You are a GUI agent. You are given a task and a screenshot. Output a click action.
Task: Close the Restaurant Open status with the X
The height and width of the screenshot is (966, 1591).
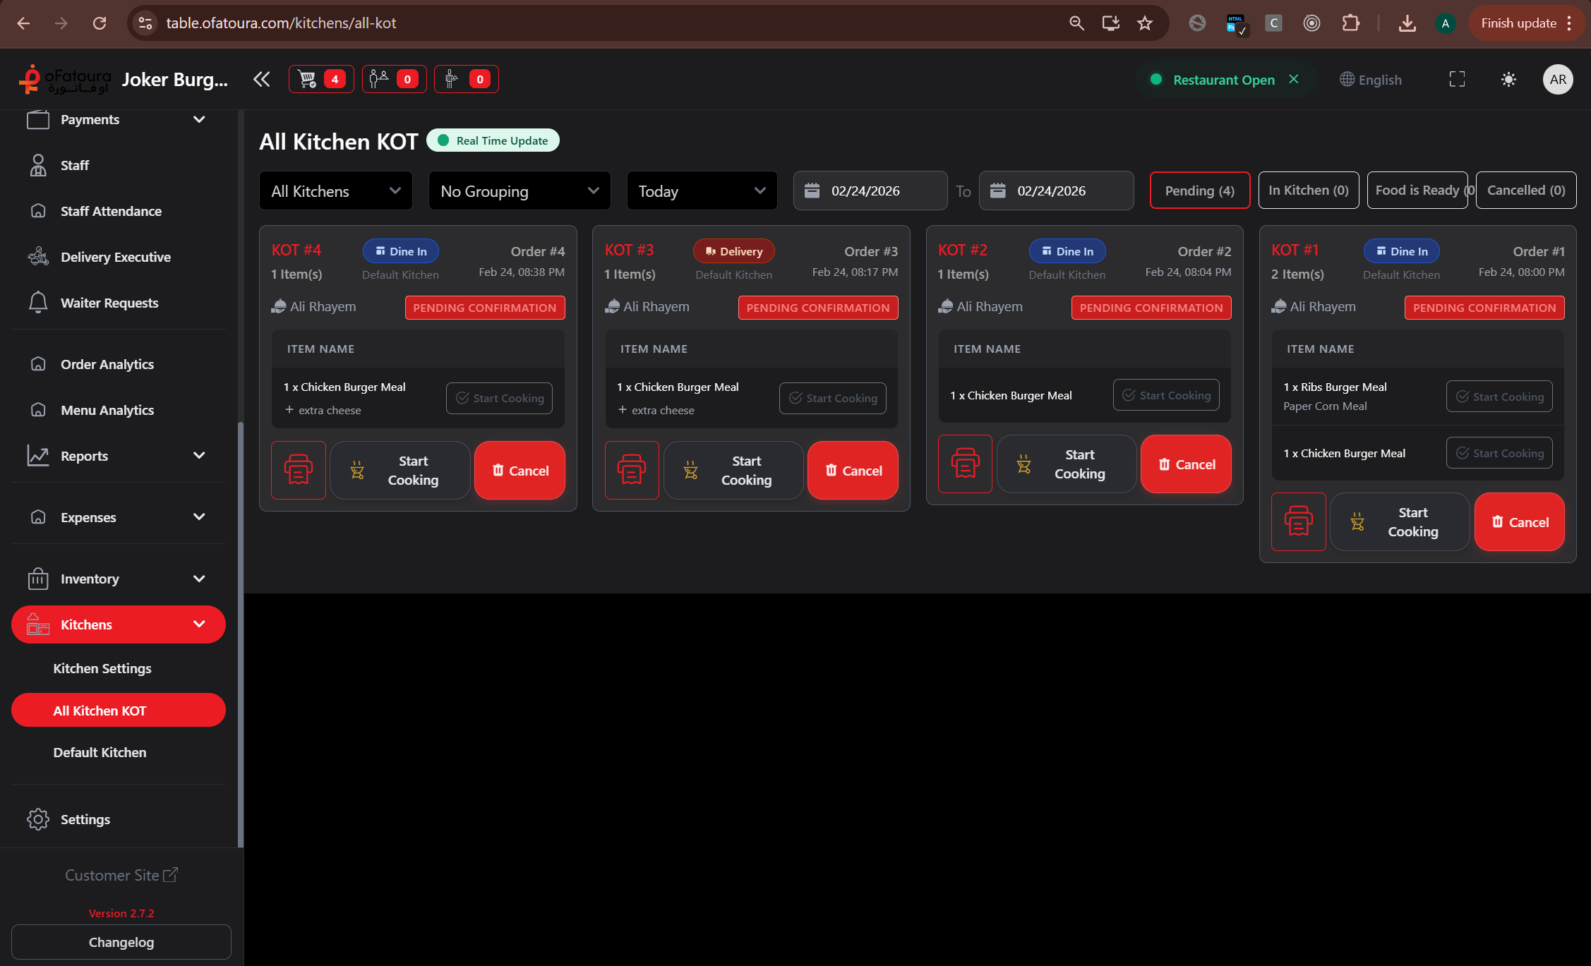pyautogui.click(x=1294, y=79)
